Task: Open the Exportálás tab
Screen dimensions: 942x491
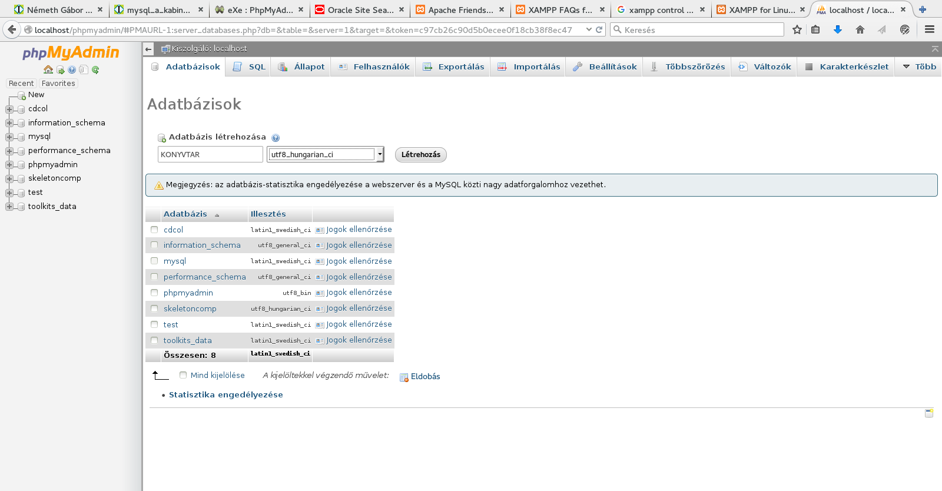Action: coord(454,67)
